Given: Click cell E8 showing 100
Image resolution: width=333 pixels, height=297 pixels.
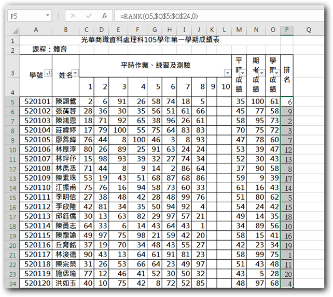Looking at the screenshot, I should [x=118, y=130].
